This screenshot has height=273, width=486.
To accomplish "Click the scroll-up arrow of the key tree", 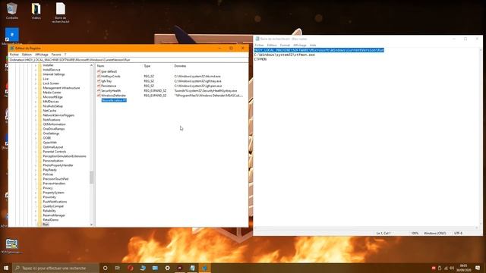I will [x=91, y=65].
